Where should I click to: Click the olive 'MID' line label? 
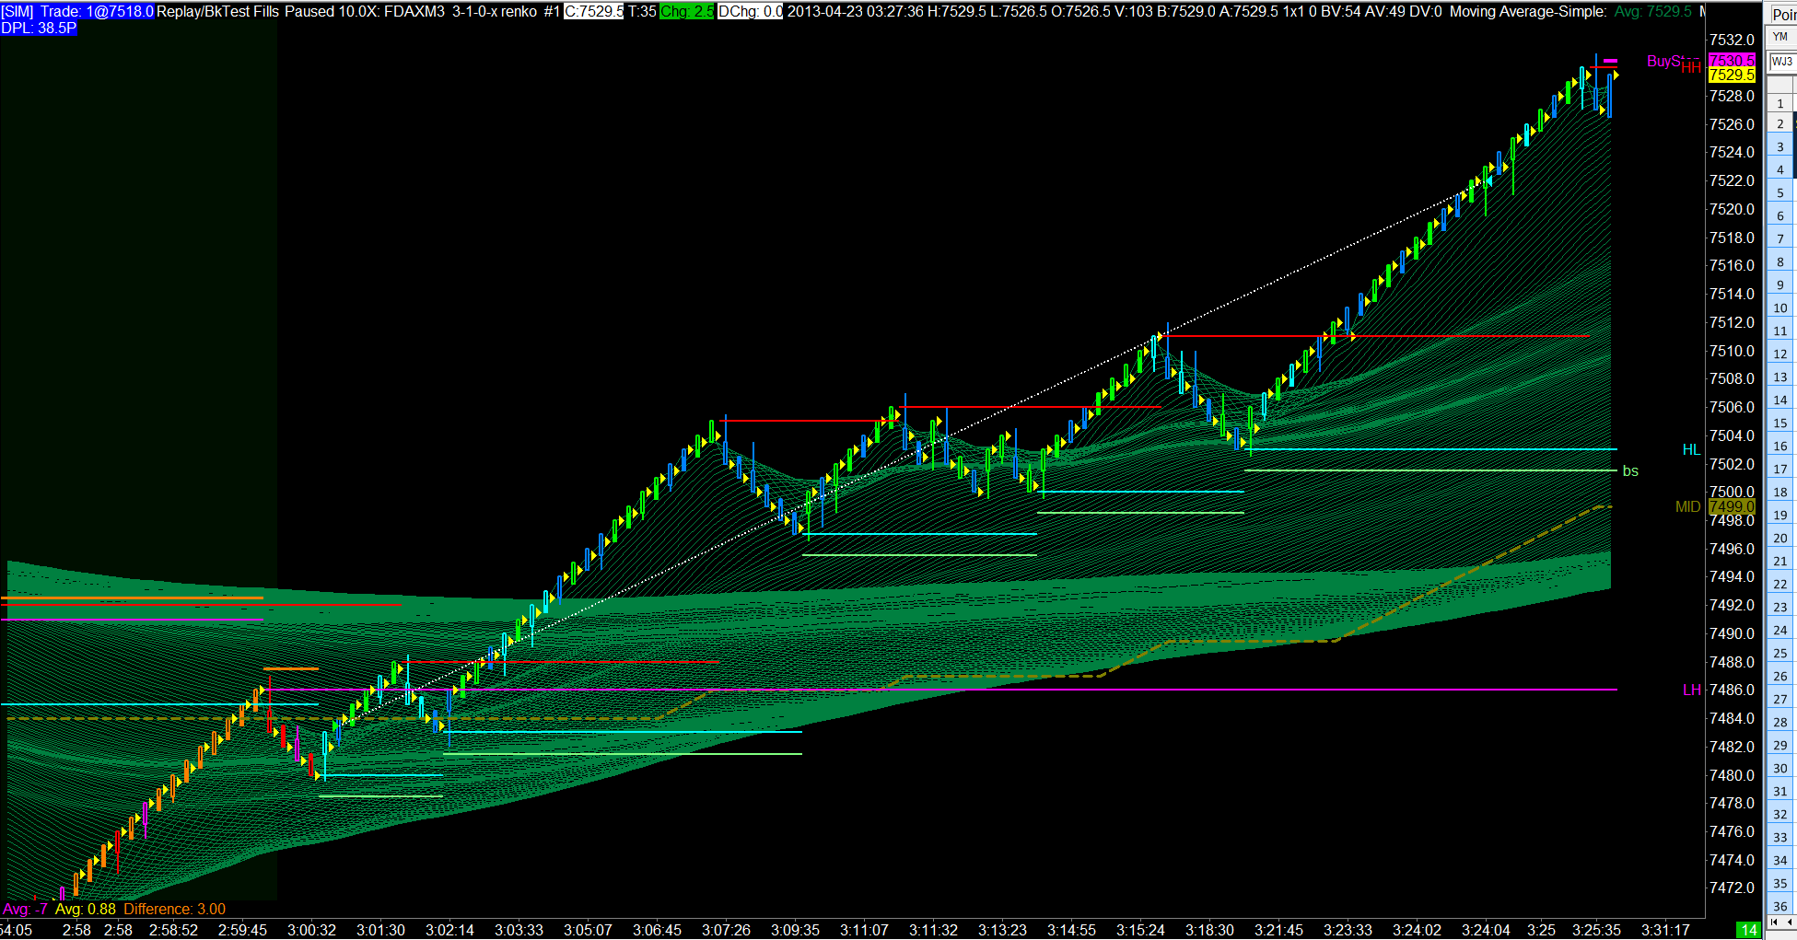[x=1688, y=507]
